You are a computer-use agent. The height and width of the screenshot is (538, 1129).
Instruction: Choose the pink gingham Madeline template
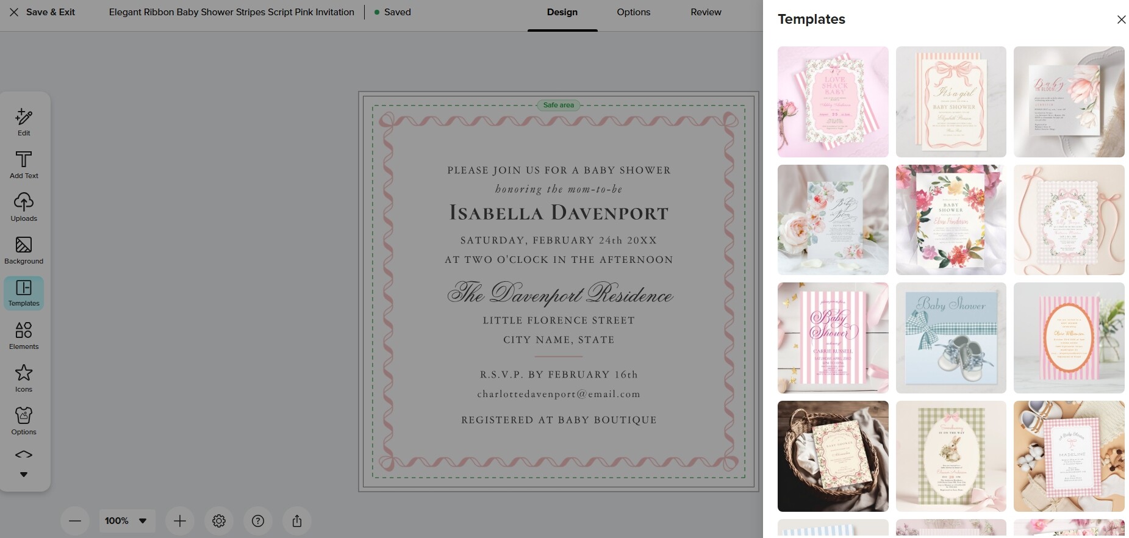coord(1069,456)
